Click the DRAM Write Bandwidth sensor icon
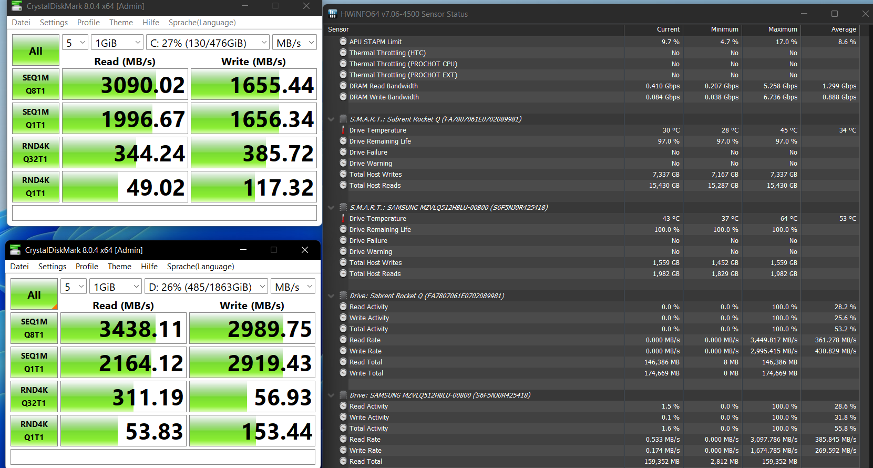873x468 pixels. [x=343, y=97]
